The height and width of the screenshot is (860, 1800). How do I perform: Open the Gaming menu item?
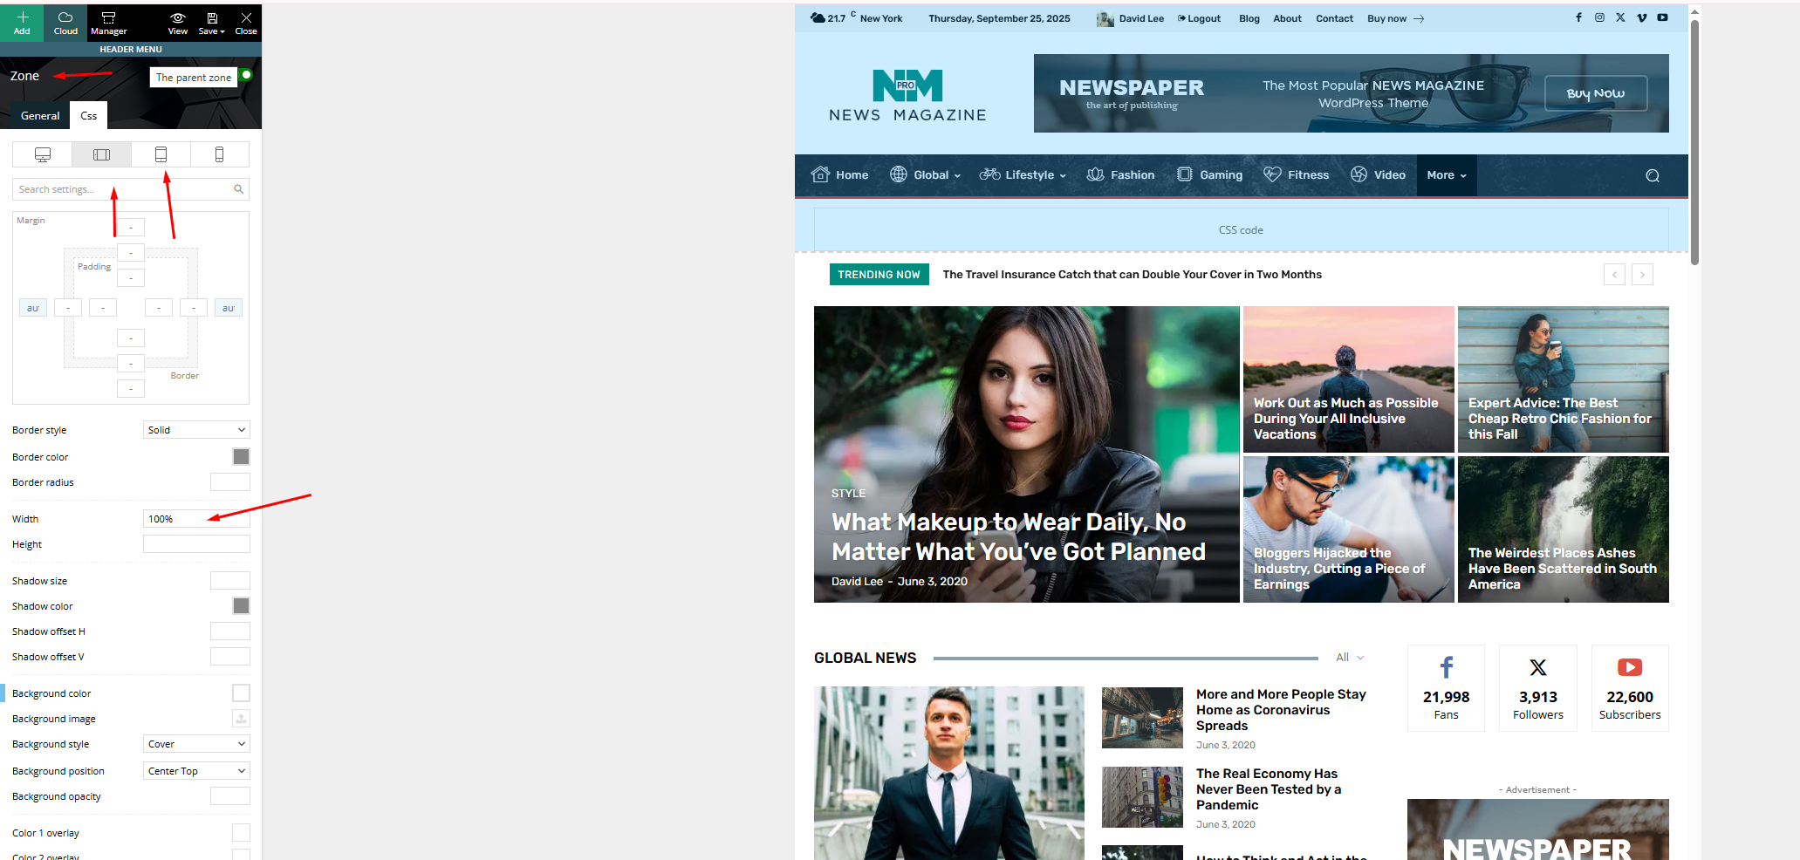(1209, 175)
